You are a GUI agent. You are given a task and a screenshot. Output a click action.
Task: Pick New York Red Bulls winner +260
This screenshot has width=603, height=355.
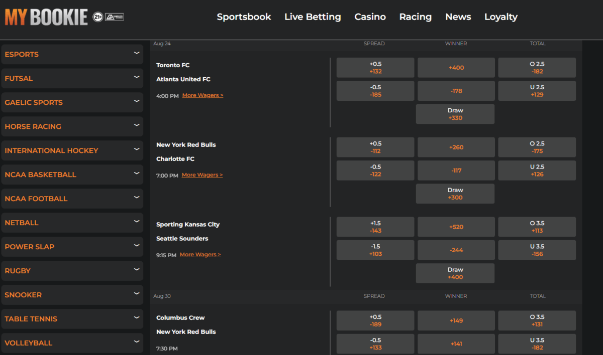(x=456, y=147)
